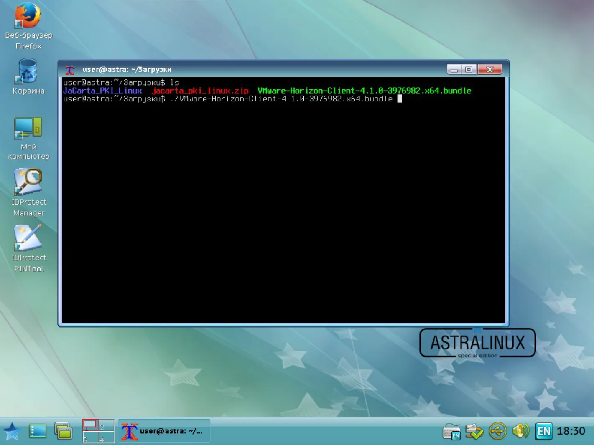
Task: Switch to virtual desktop 2 in the pager
Action: [106, 425]
